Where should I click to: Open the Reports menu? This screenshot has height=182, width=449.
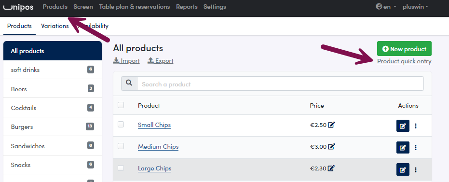[187, 7]
